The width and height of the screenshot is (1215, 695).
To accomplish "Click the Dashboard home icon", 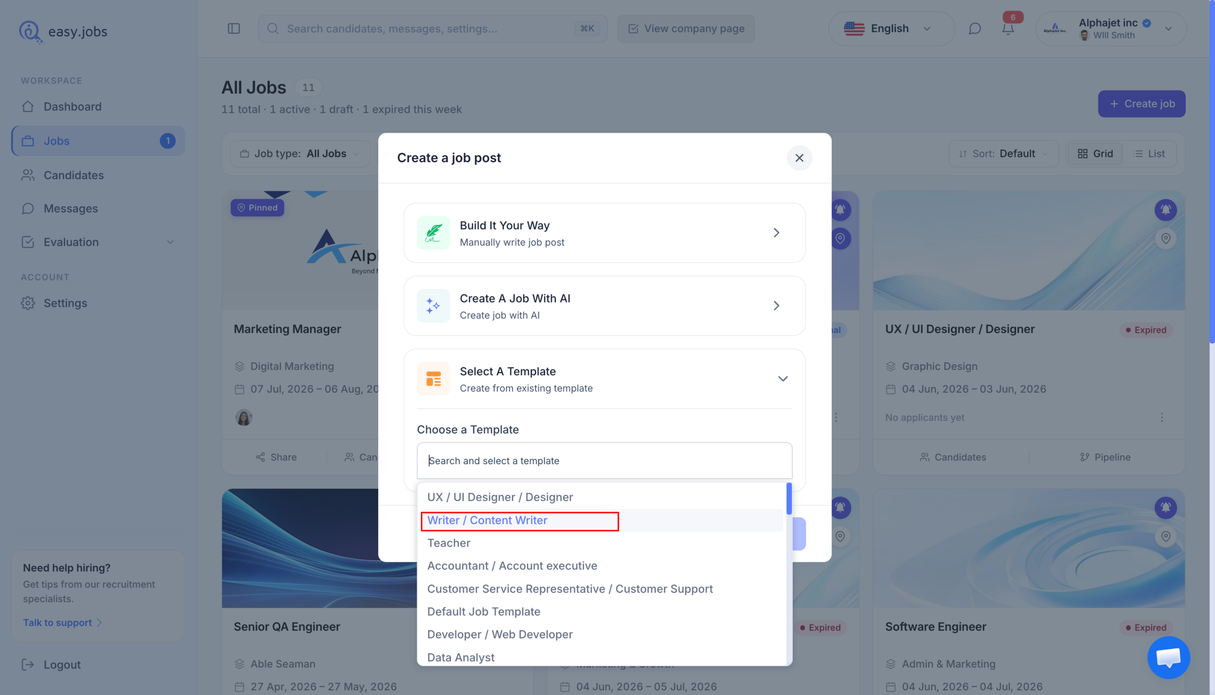I will coord(28,107).
